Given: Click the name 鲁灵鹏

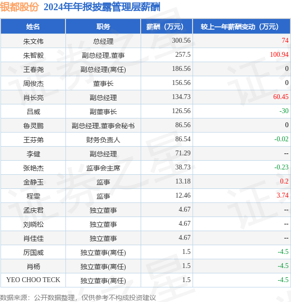Looking at the screenshot, I should [33, 126].
